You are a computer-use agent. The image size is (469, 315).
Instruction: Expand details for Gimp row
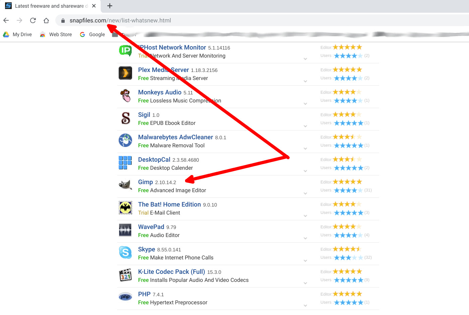coord(305,193)
